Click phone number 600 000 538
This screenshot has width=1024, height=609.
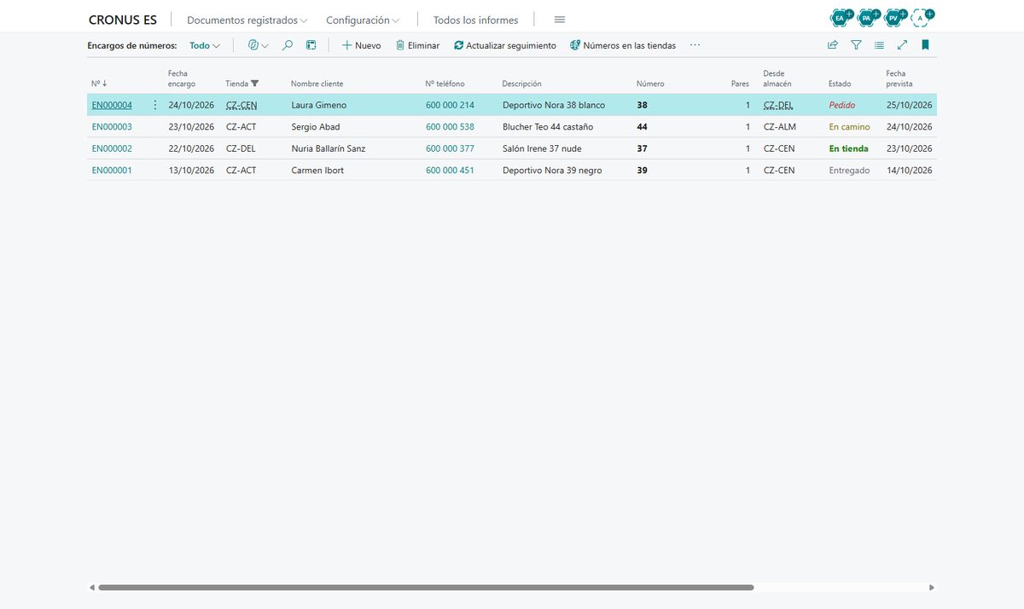(x=450, y=127)
